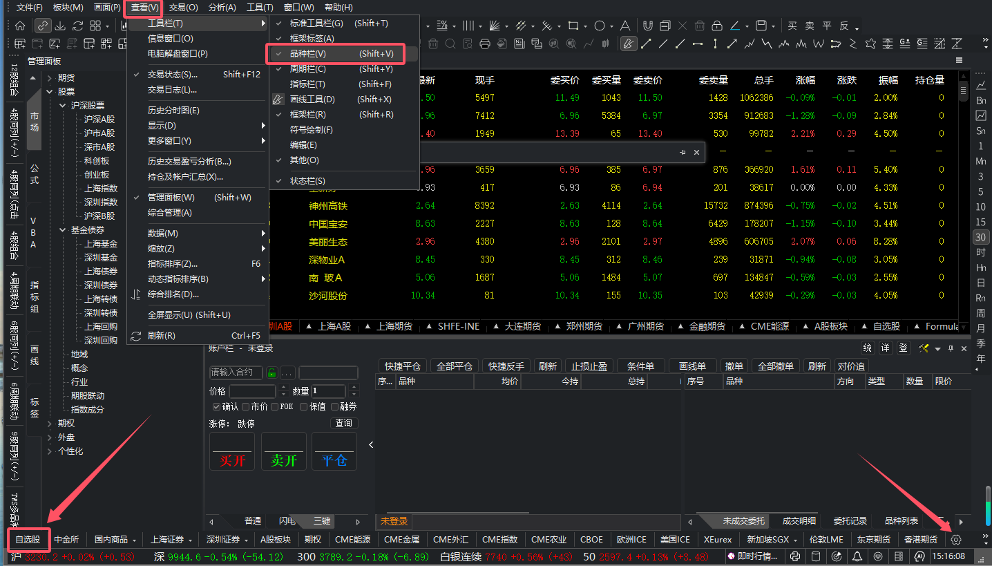This screenshot has width=992, height=566.
Task: Click the 全部平仓 button
Action: tap(454, 366)
